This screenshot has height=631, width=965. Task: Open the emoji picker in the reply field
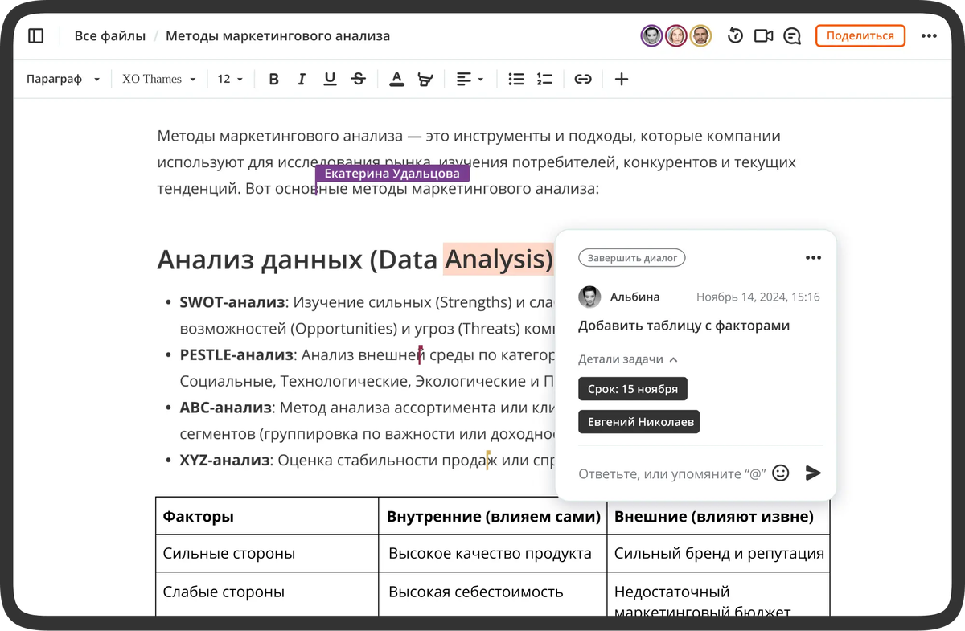point(779,473)
